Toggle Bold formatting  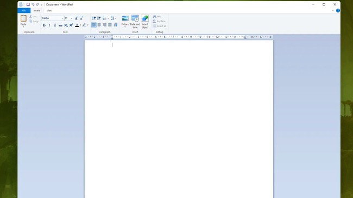point(44,25)
